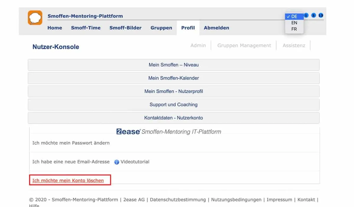Open the Support und Coaching section
This screenshot has width=354, height=207.
[x=173, y=105]
